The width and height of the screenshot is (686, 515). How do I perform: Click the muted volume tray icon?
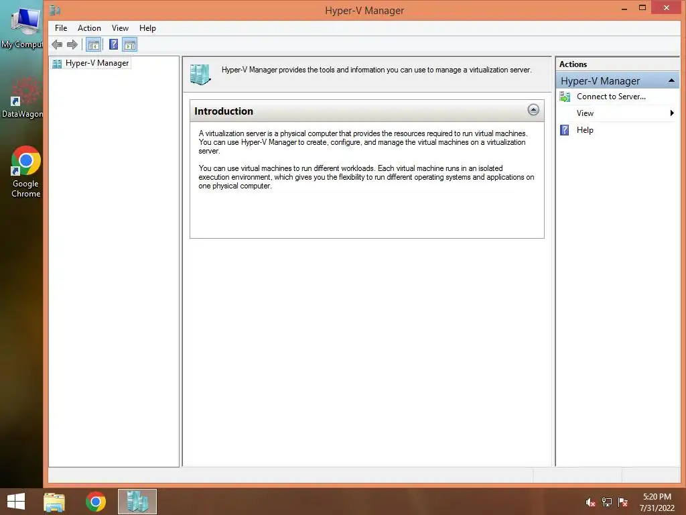tap(590, 502)
